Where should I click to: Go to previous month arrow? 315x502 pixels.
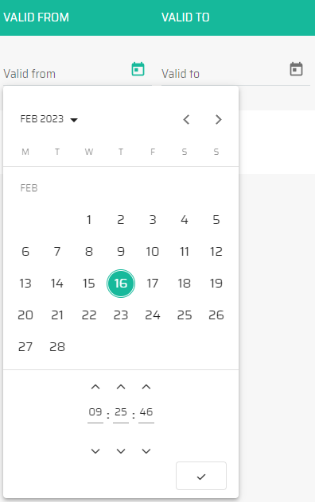186,119
